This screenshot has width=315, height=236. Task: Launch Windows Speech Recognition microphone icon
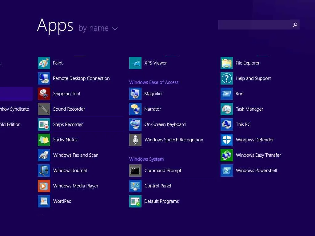pos(135,140)
